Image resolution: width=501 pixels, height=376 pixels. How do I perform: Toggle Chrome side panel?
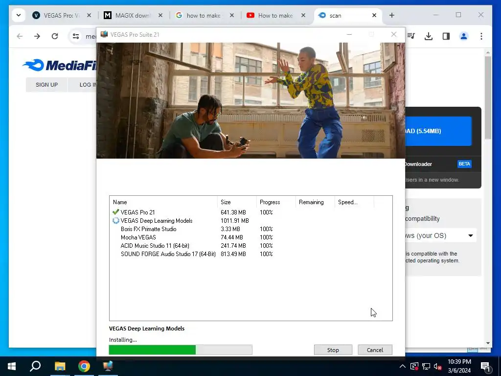point(446,36)
